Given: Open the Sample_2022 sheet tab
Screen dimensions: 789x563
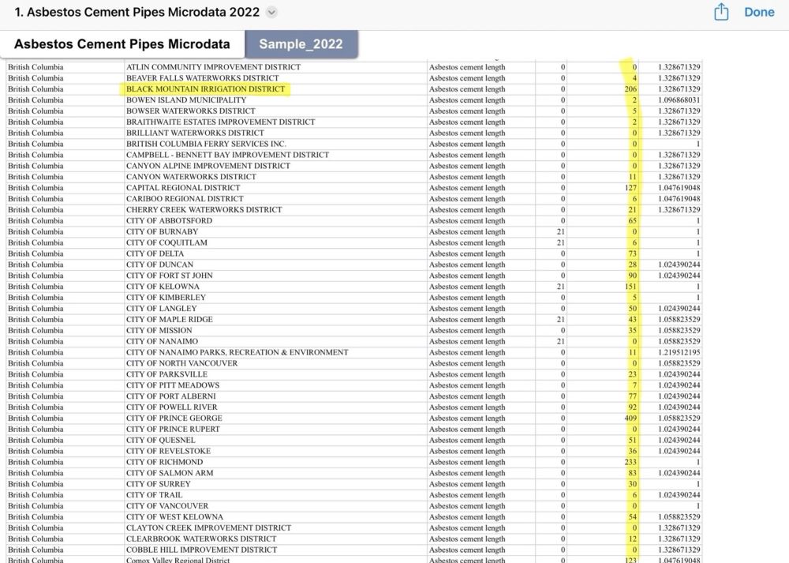Looking at the screenshot, I should coord(301,44).
